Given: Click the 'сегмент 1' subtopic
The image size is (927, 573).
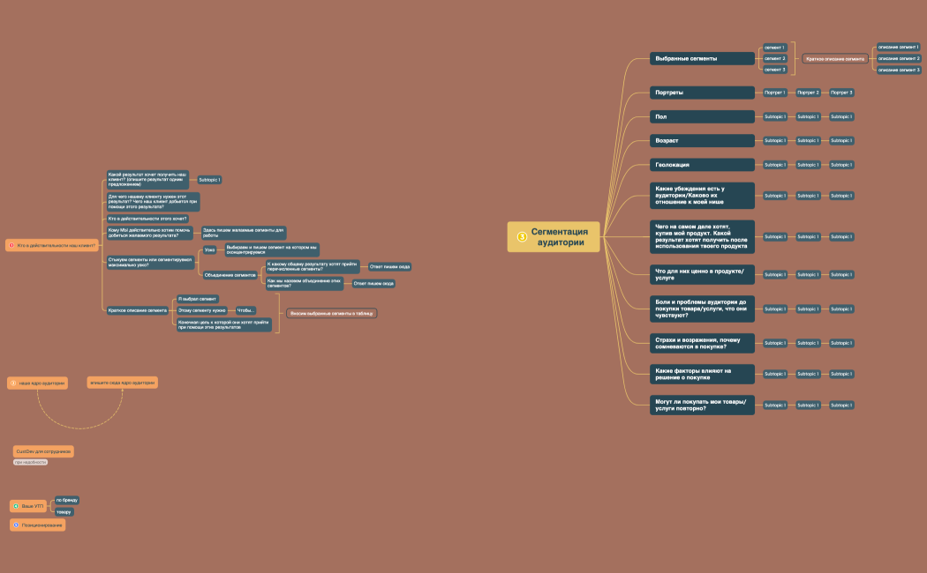Looking at the screenshot, I should [774, 47].
